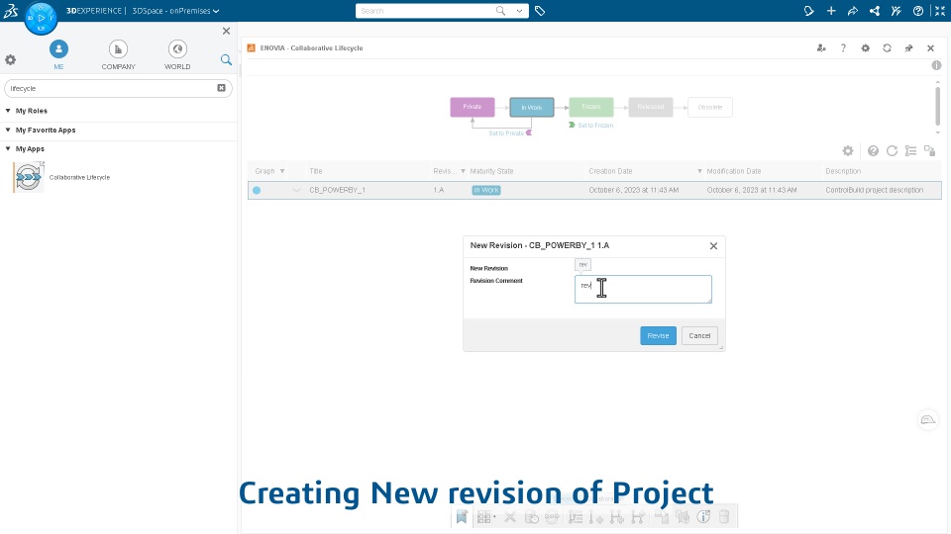Open the Graph column dropdown arrow
Image resolution: width=951 pixels, height=534 pixels.
[282, 171]
